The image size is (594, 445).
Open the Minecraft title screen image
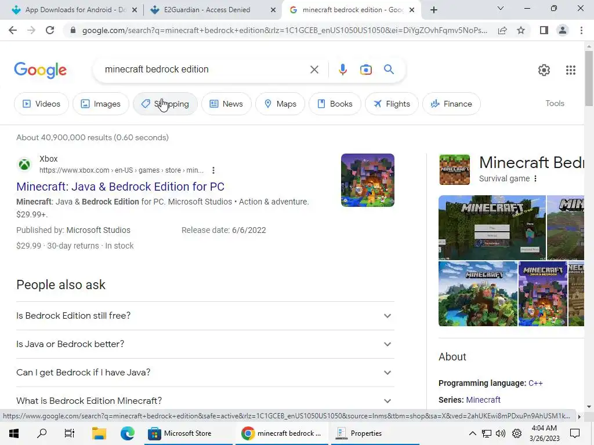(x=492, y=228)
